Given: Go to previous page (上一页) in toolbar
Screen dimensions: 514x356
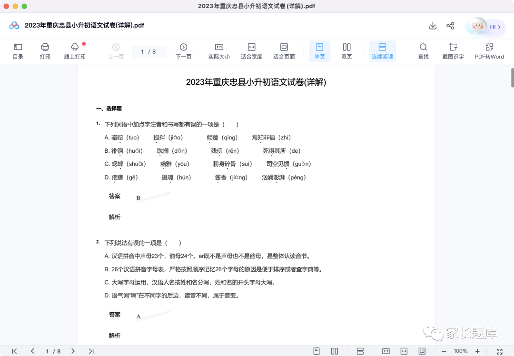Looking at the screenshot, I should tap(116, 51).
